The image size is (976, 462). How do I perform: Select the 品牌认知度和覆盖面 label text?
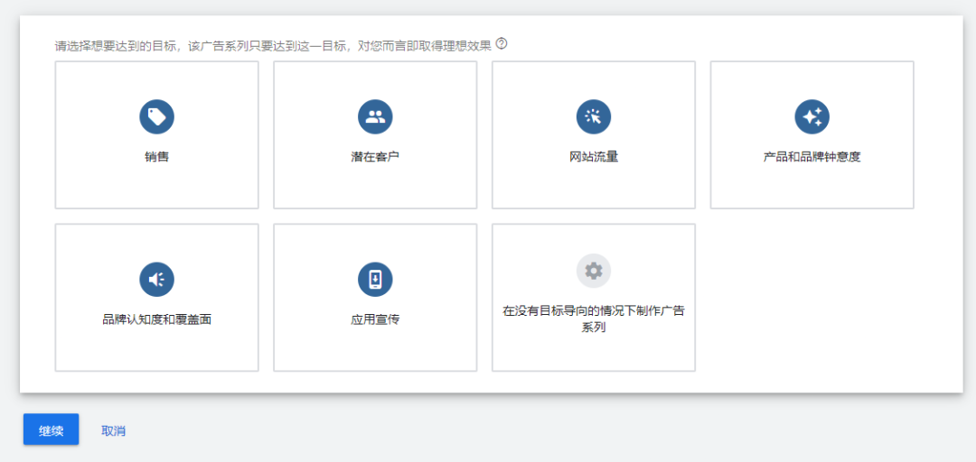(x=157, y=320)
